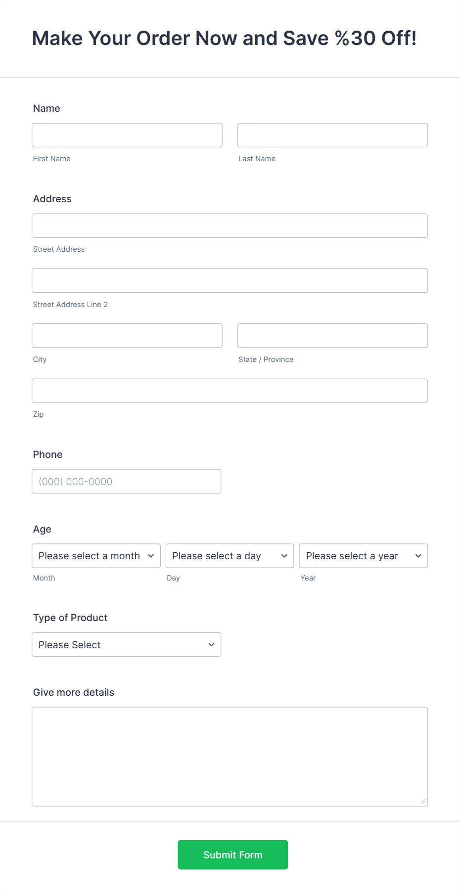The image size is (460, 894).
Task: Click the order discount heading text
Action: coord(224,38)
